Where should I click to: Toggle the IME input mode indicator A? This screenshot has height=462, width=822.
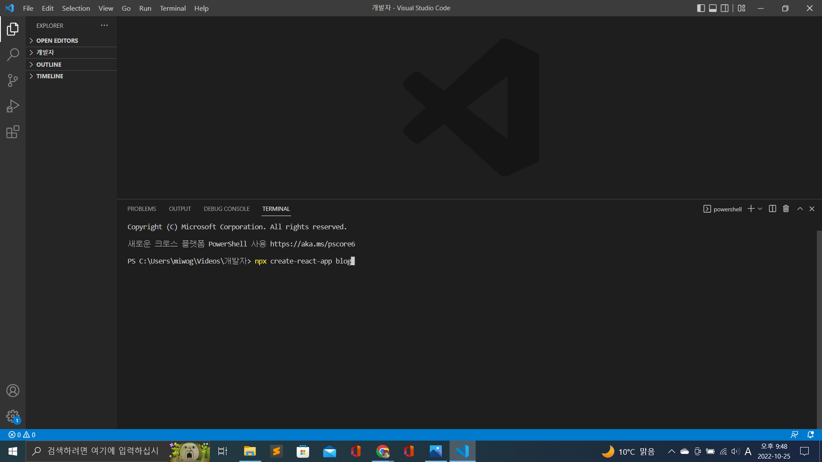(x=748, y=451)
